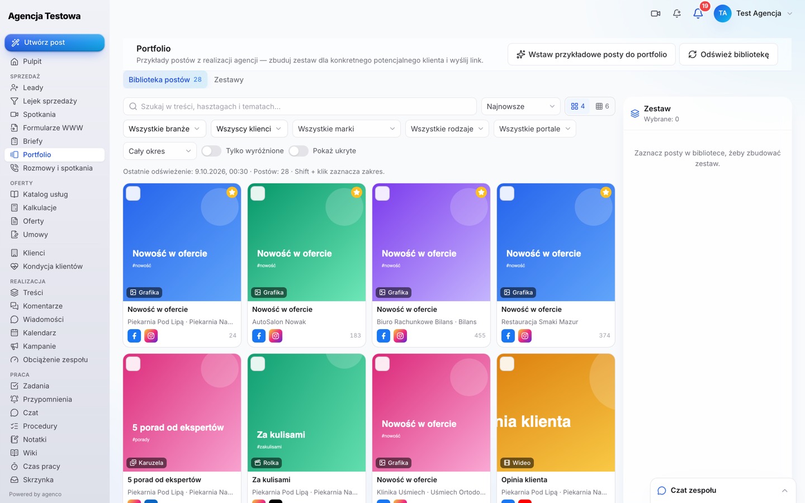Viewport: 805px width, 503px height.
Task: Open Katalog usług in sidebar menu
Action: point(55,194)
